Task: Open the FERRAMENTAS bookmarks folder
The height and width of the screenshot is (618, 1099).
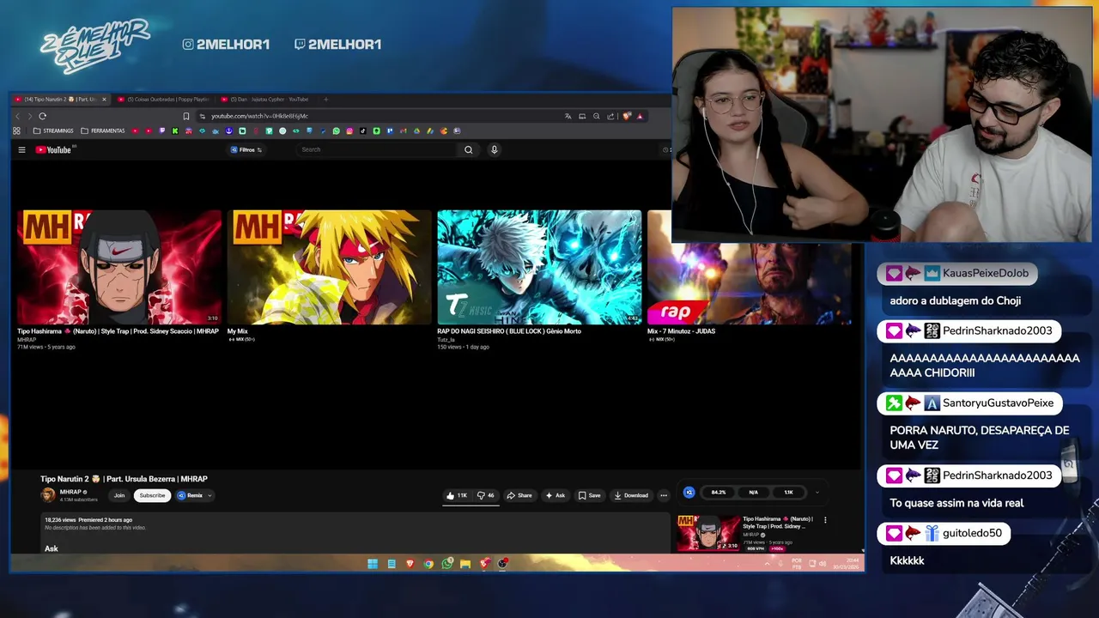Action: coord(103,130)
